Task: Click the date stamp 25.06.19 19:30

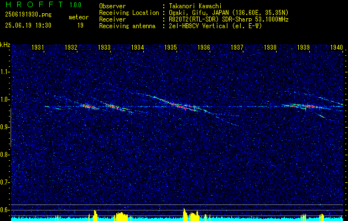Action: (x=28, y=25)
